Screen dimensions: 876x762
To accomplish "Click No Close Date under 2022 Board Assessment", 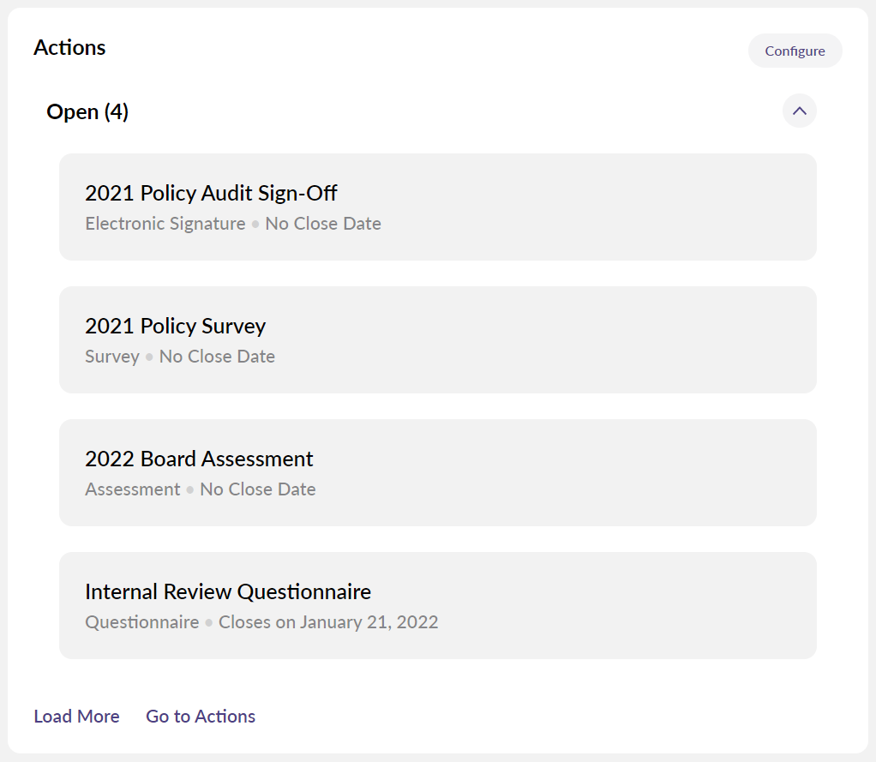I will [x=257, y=489].
